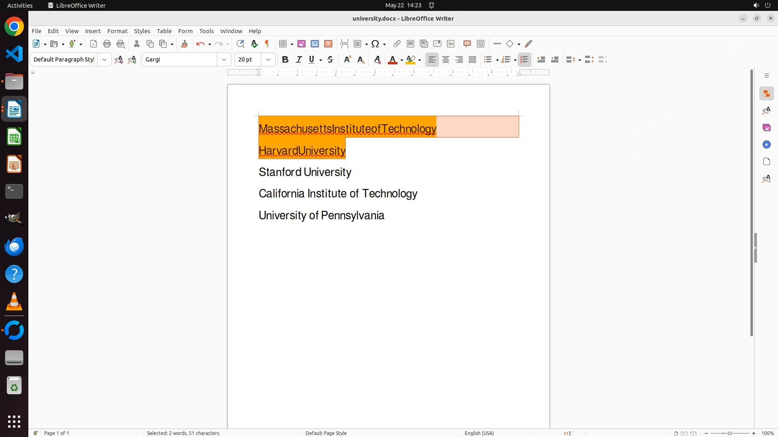Click the Insert Special Character omega icon

point(375,44)
